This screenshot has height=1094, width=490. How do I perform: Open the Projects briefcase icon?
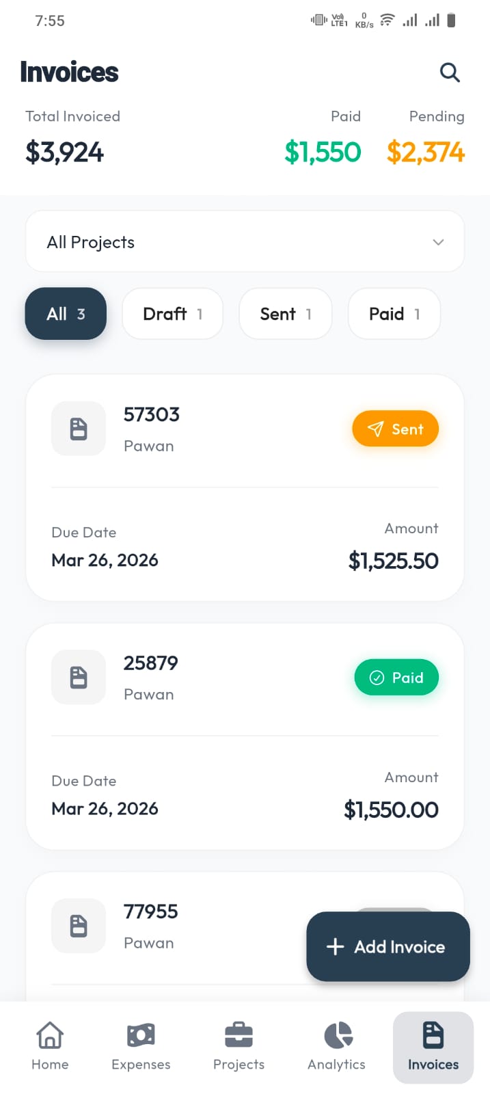point(239,1035)
